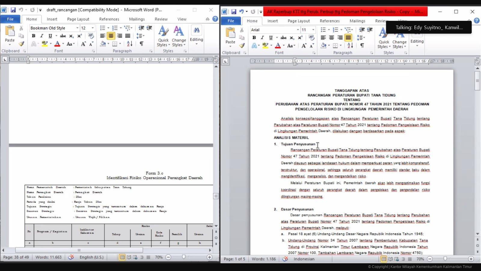This screenshot has width=481, height=271.
Task: Click Format Painter in the left Word window
Action: (21, 44)
